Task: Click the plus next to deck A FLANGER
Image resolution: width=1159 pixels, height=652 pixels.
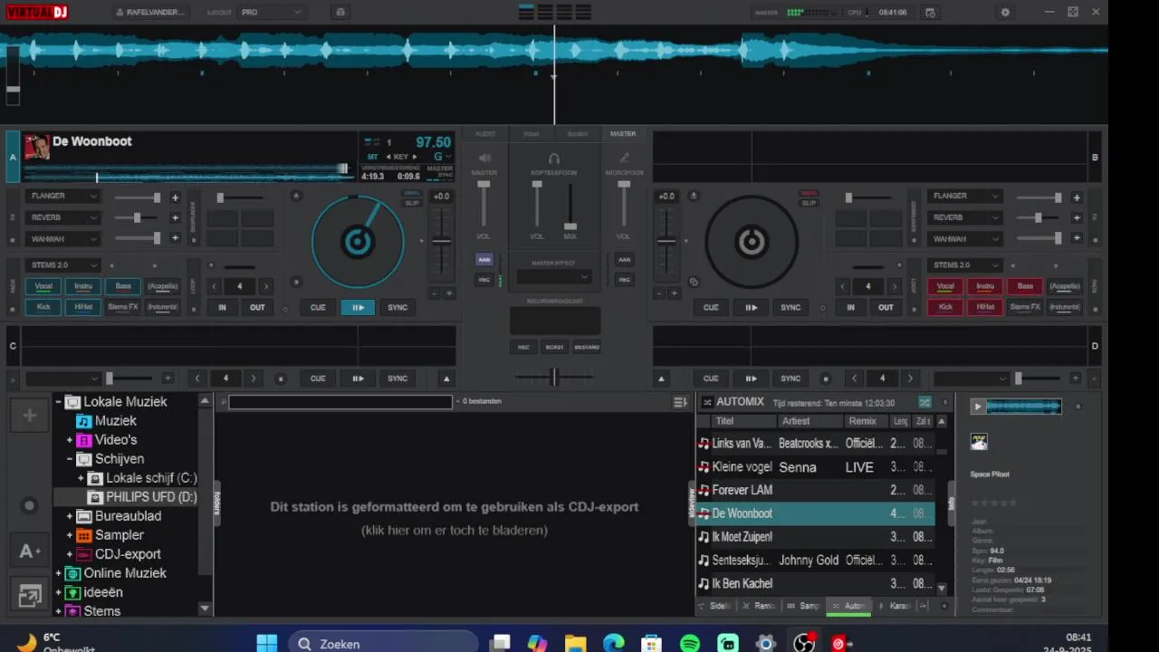Action: [x=175, y=197]
